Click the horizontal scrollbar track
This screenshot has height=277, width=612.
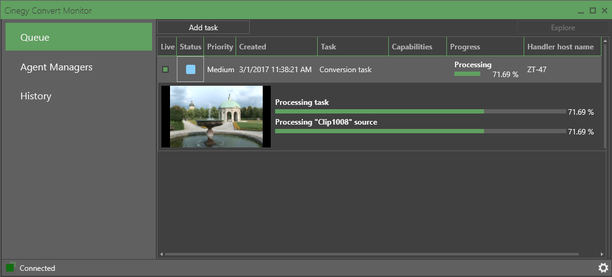click(372, 254)
